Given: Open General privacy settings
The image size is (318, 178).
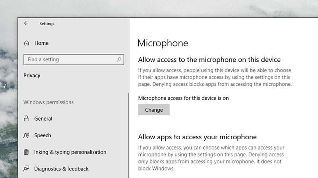Looking at the screenshot, I should [43, 118].
